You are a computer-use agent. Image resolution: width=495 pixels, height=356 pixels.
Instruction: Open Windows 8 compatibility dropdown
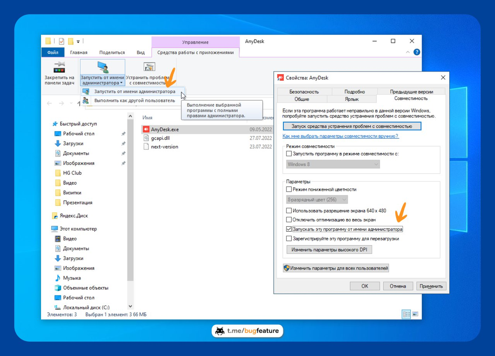click(x=333, y=164)
